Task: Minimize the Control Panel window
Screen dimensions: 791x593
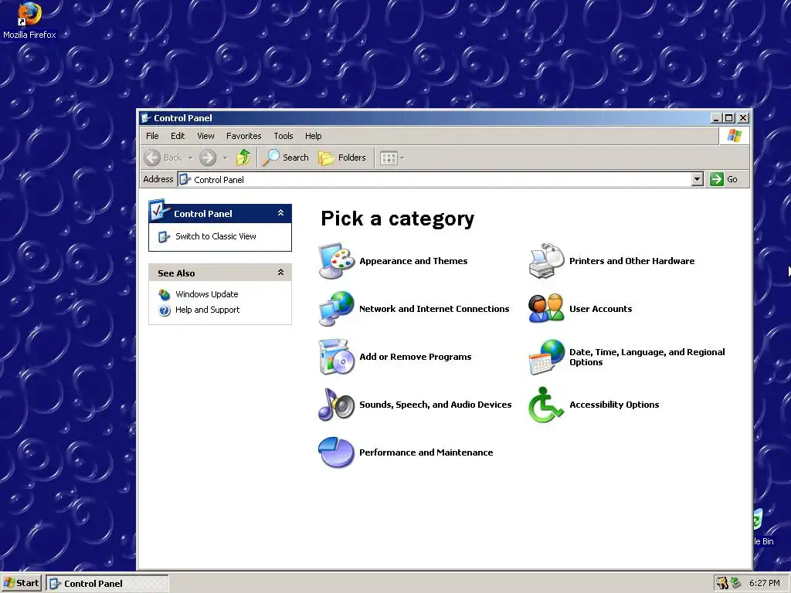Action: pos(716,118)
